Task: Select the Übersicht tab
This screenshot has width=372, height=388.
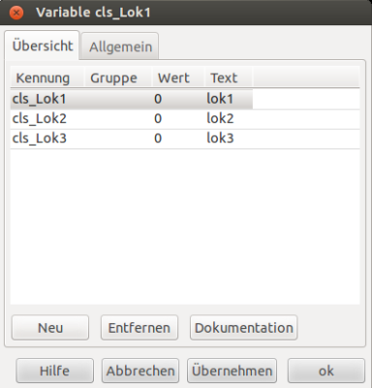Action: tap(42, 46)
